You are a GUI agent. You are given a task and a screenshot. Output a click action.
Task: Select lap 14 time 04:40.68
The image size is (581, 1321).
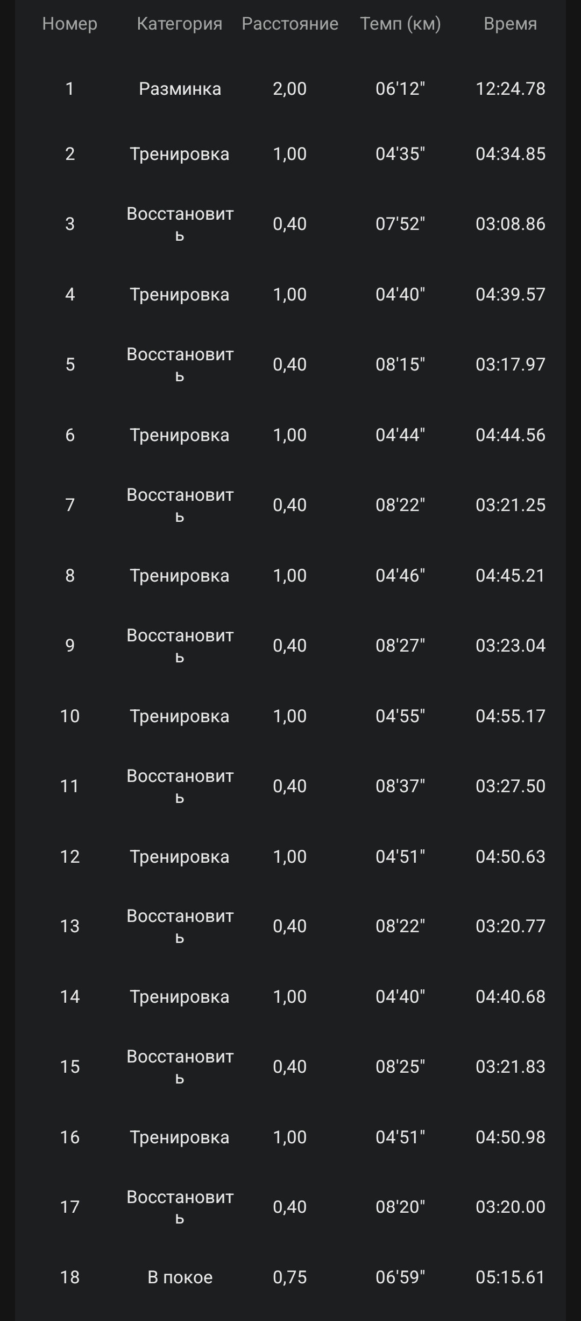point(511,997)
